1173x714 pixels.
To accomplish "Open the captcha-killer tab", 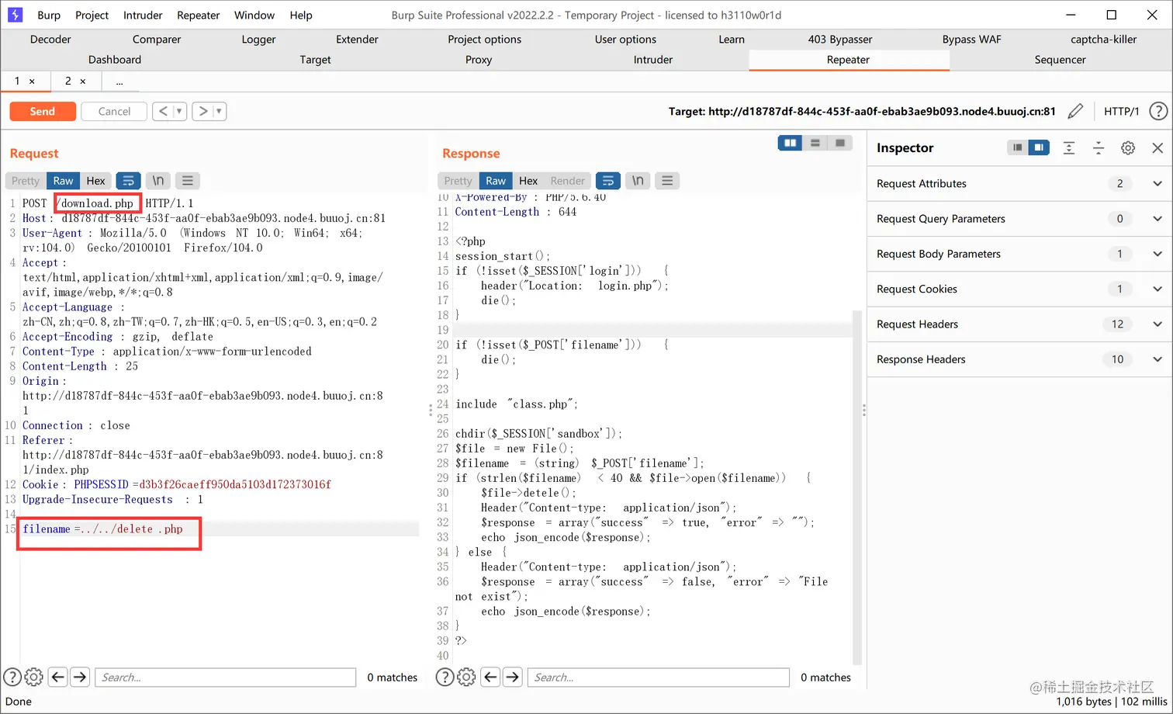I will pyautogui.click(x=1103, y=40).
